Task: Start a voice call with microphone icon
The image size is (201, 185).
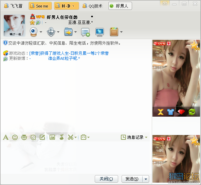Action: click(x=51, y=32)
